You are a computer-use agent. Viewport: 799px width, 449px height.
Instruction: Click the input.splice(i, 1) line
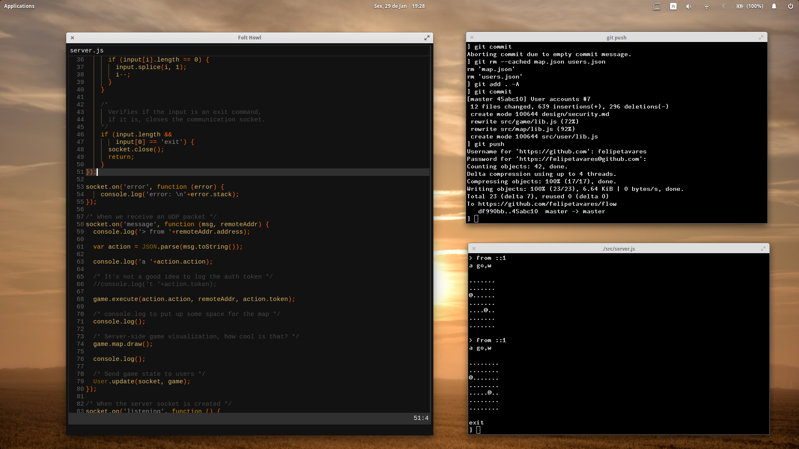[x=151, y=67]
